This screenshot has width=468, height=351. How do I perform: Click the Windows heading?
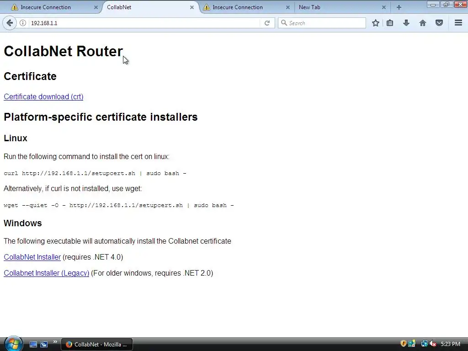coord(23,223)
